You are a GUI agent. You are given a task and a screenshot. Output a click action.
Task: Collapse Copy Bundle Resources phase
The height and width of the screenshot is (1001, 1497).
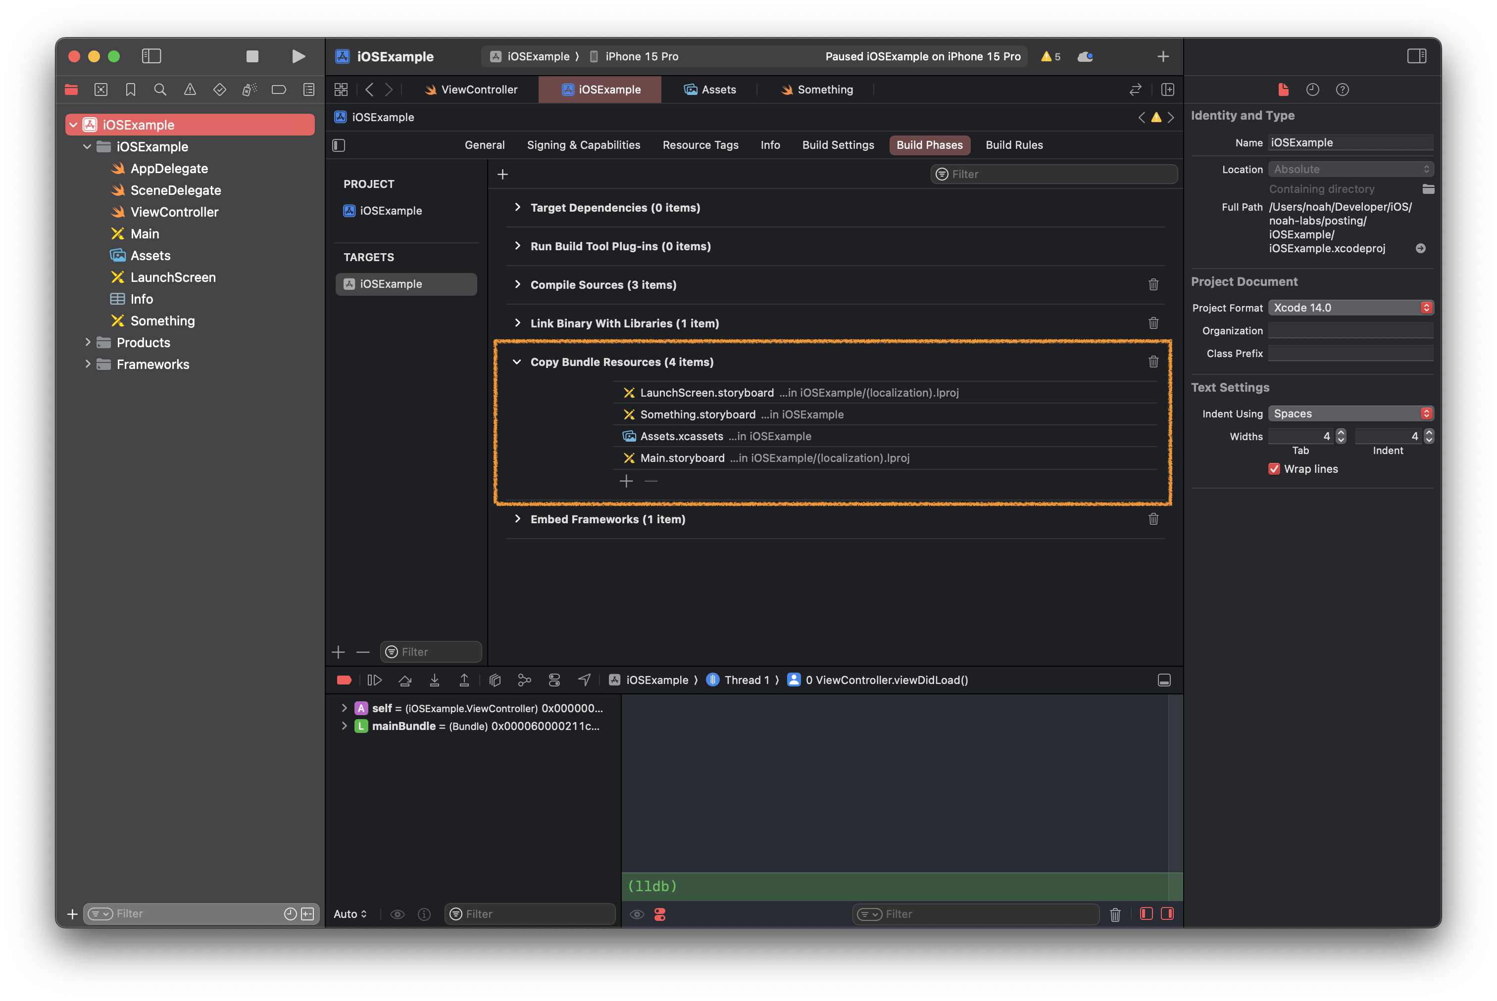point(517,362)
